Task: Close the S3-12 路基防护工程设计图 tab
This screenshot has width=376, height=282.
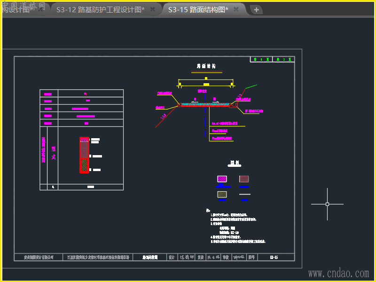Action: coord(153,9)
